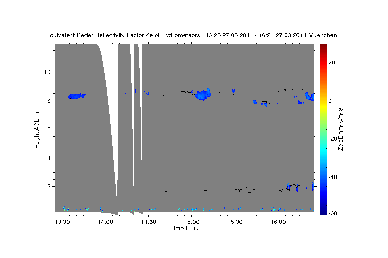This screenshot has height=258, width=388.
Task: Click the '15:00' time tick label
Action: tap(191, 222)
